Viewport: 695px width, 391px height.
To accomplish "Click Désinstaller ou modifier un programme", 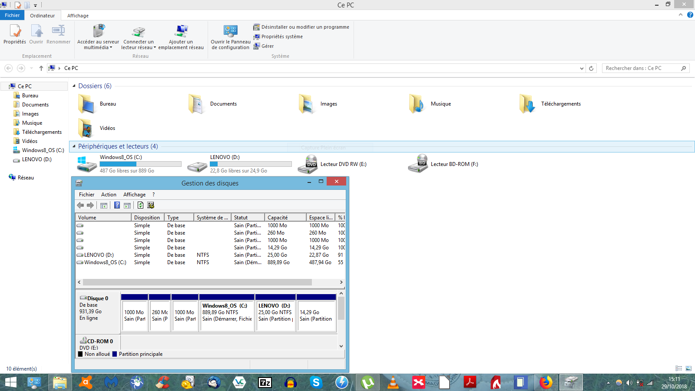I will coord(301,27).
